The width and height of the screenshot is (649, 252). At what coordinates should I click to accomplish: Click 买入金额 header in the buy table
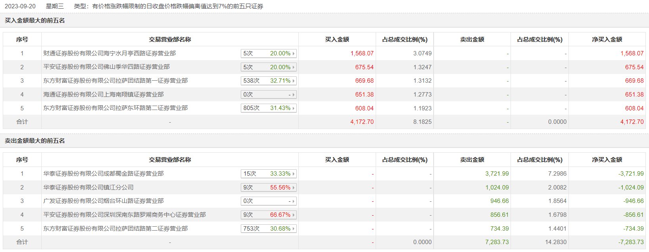click(337, 40)
